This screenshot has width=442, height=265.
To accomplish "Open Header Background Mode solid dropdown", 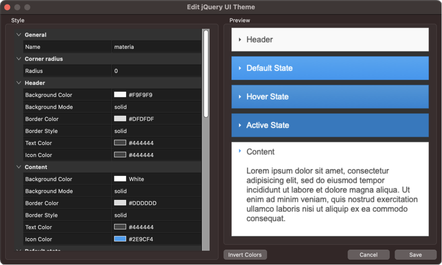I will click(157, 107).
